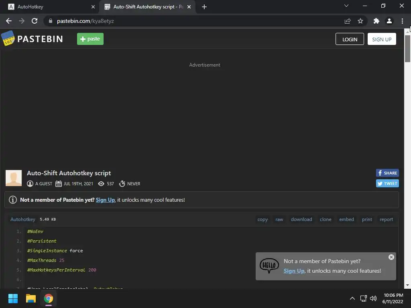This screenshot has height=308, width=411.
Task: Bookmark this page with the star icon
Action: coord(360,21)
